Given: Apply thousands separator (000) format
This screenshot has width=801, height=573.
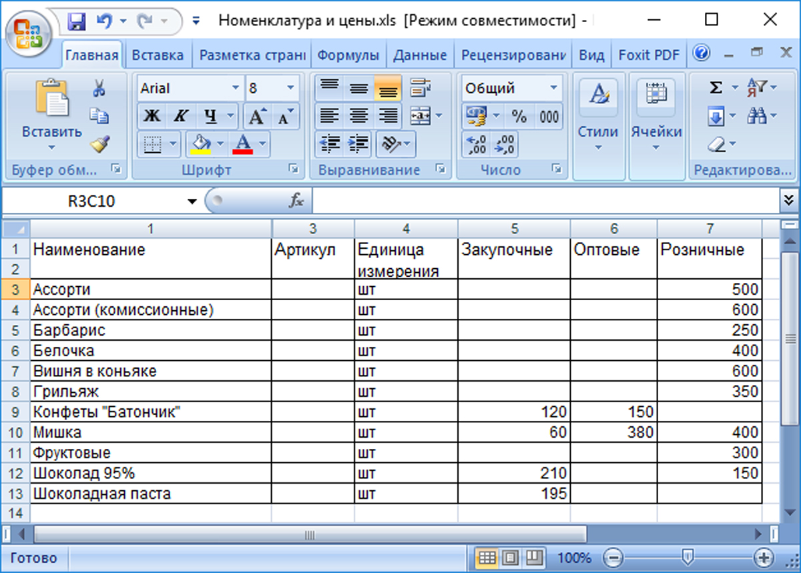Looking at the screenshot, I should tap(549, 116).
